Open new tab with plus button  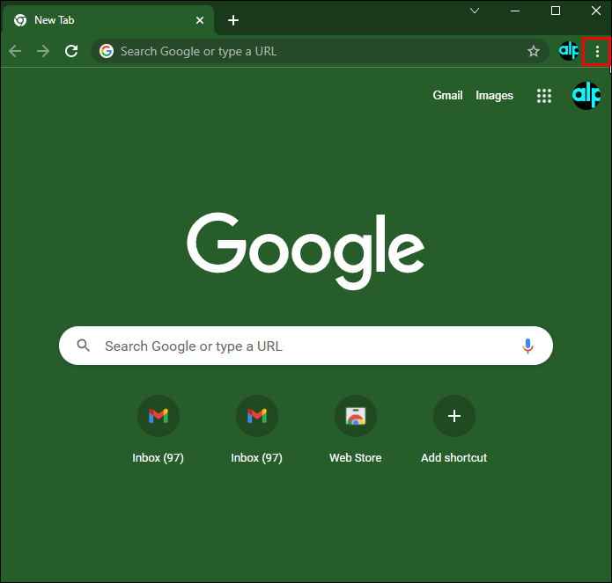click(232, 20)
